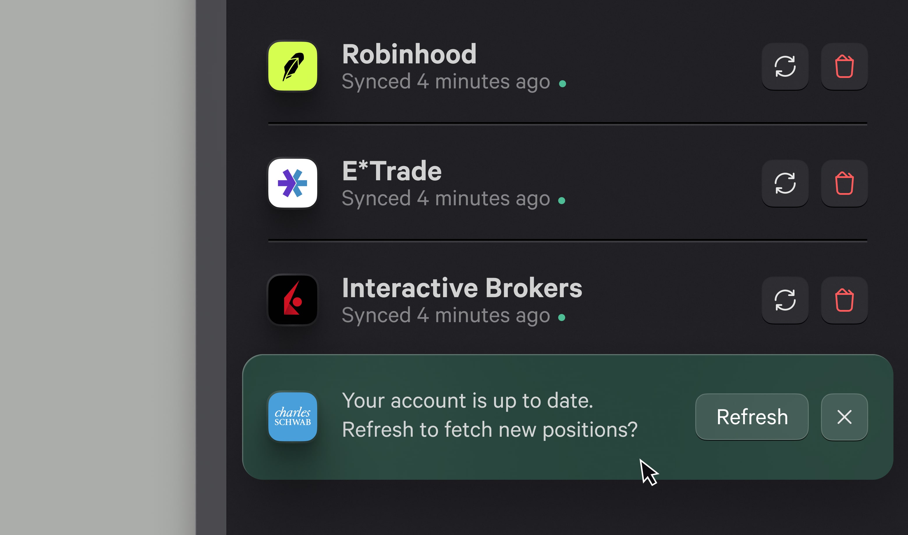Remove the Interactive Brokers account
Viewport: 908px width, 535px height.
(844, 301)
